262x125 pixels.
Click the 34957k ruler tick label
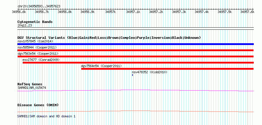[x=110, y=12]
